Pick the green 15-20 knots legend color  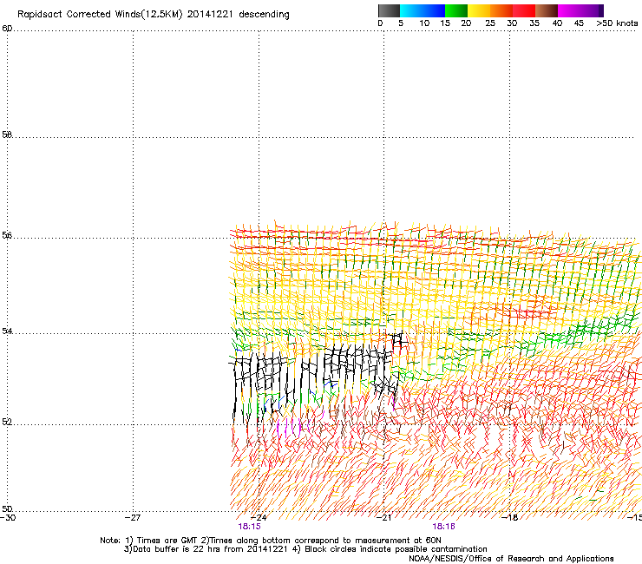point(456,10)
